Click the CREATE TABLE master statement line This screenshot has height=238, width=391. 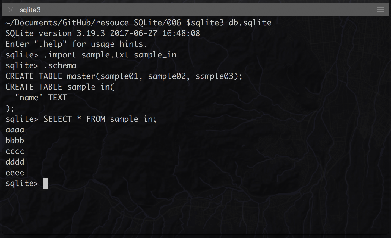pos(124,76)
